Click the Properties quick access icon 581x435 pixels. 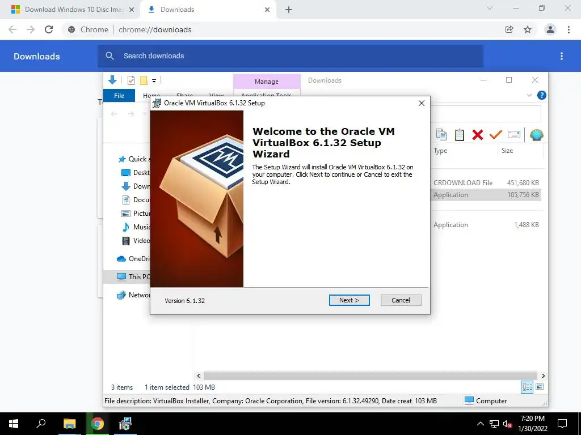click(x=131, y=80)
